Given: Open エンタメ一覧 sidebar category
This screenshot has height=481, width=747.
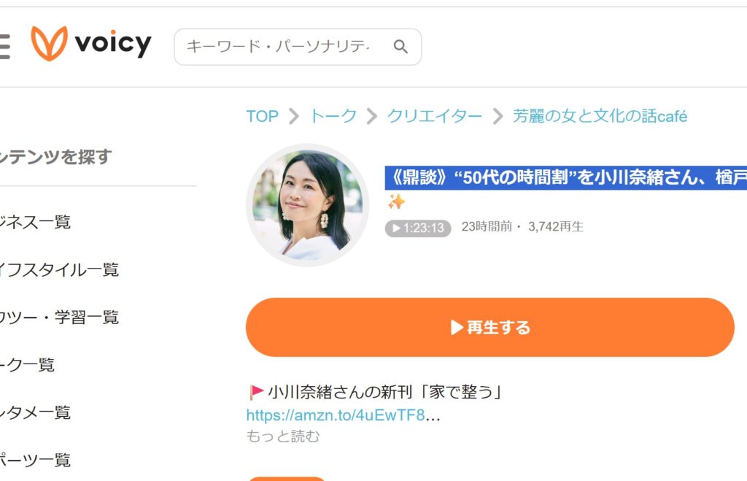Looking at the screenshot, I should pyautogui.click(x=35, y=412).
